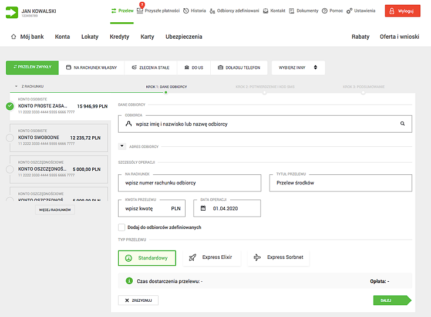431x317 pixels.
Task: Click Krok 3: Podsumowanie step
Action: [363, 87]
